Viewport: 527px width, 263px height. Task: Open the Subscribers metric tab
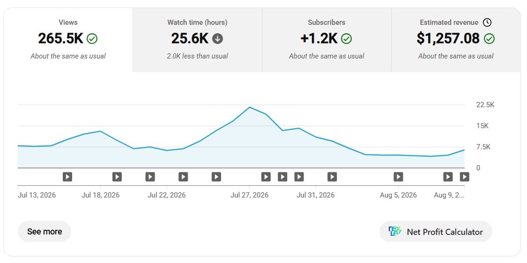pos(327,40)
